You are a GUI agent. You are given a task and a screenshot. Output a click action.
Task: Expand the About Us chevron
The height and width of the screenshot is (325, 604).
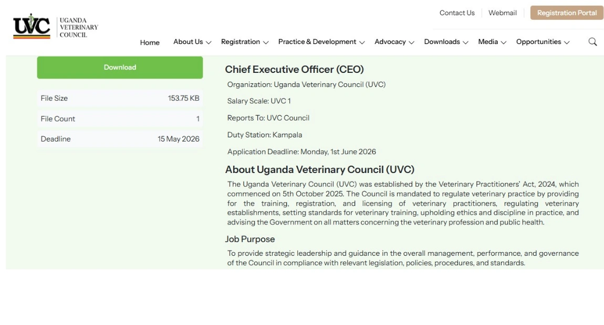pos(209,42)
